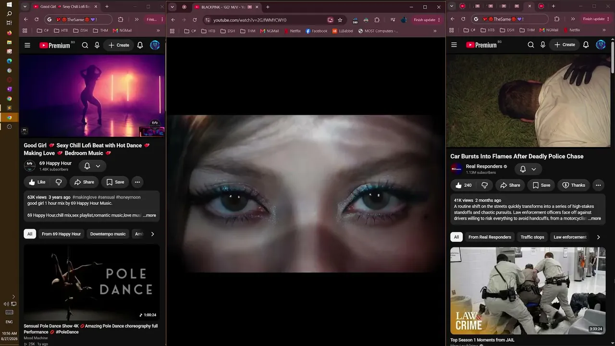The width and height of the screenshot is (615, 346).
Task: Open Firefox from the taskbar
Action: click(9, 33)
